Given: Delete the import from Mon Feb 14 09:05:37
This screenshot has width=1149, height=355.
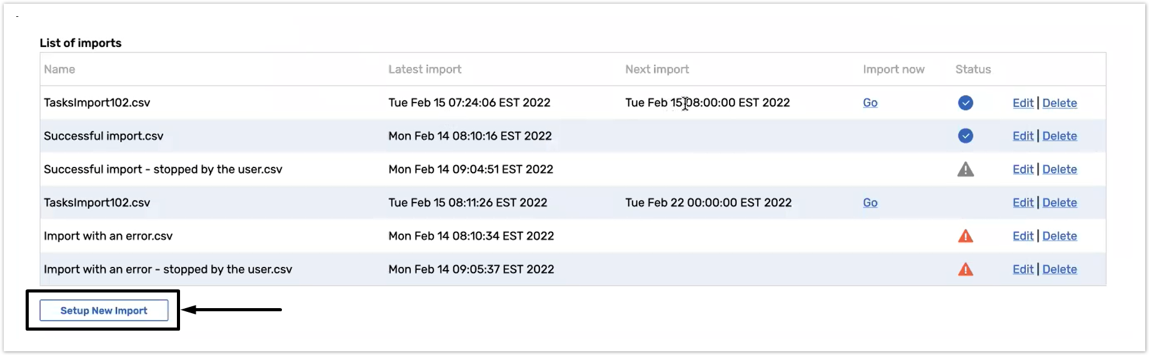Looking at the screenshot, I should pyautogui.click(x=1059, y=269).
